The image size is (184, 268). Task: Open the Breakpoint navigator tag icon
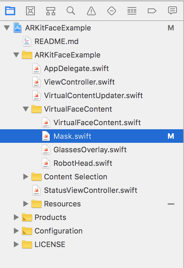(x=152, y=11)
